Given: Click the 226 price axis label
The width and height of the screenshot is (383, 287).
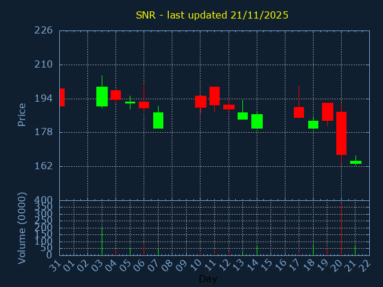Looking at the screenshot, I should [43, 30].
